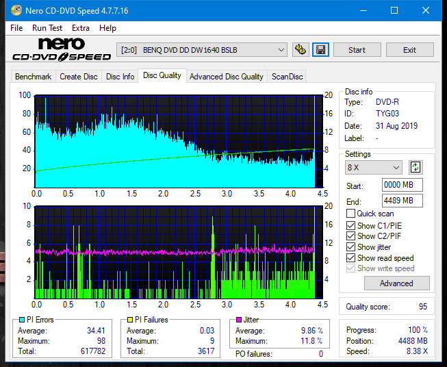This screenshot has height=367, width=447.
Task: Switch to the ScanDisc tab
Action: coord(287,77)
